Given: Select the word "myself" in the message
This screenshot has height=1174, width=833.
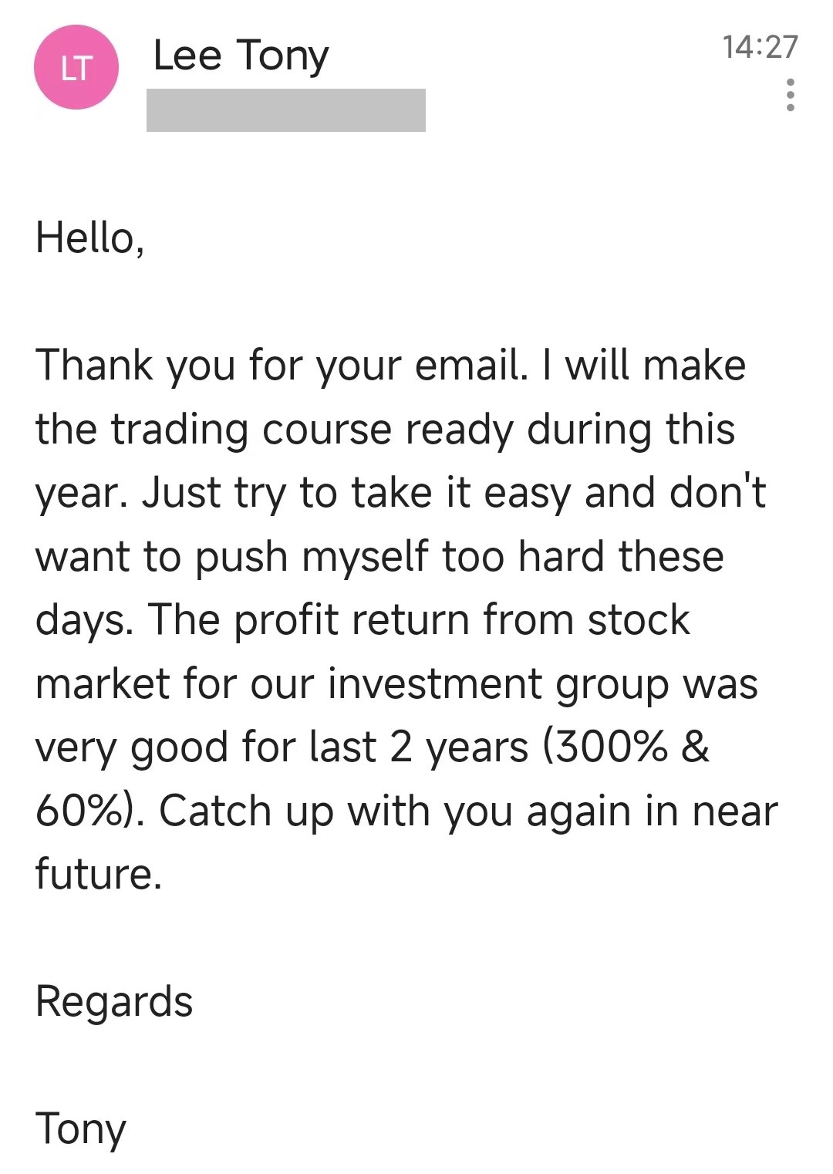Looking at the screenshot, I should click(365, 557).
